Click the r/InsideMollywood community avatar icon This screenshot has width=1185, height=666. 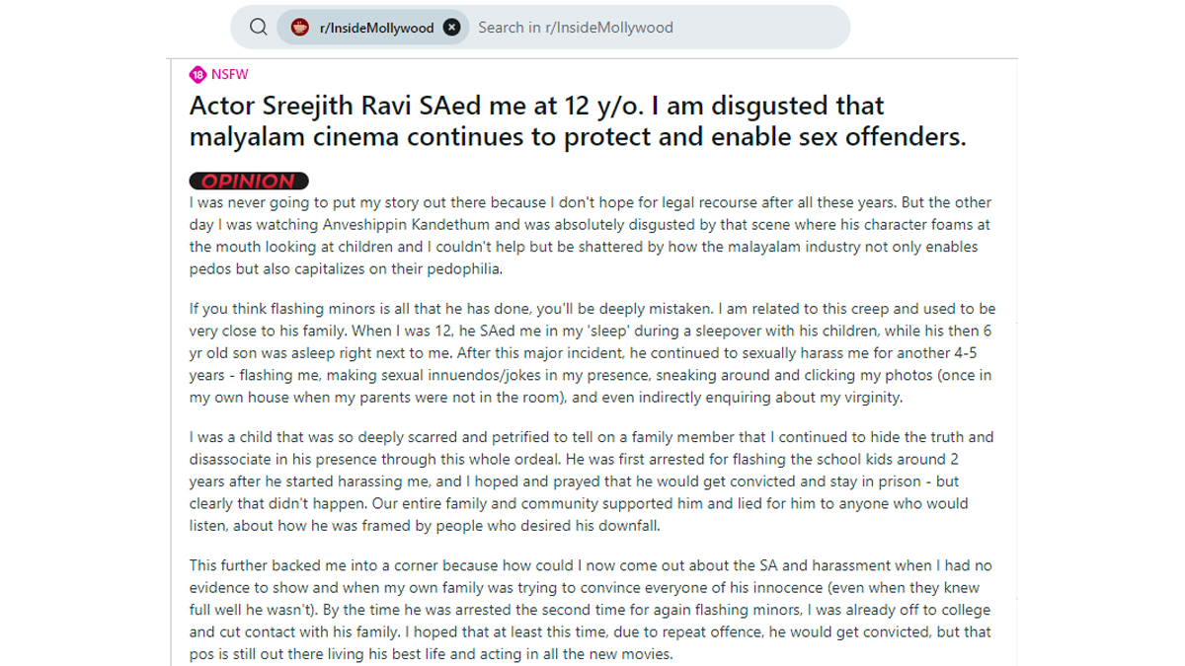(300, 28)
